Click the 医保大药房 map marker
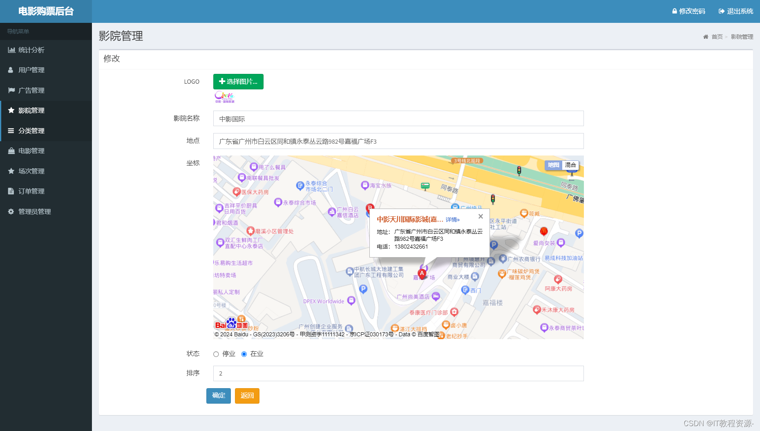The width and height of the screenshot is (760, 431). (x=237, y=191)
